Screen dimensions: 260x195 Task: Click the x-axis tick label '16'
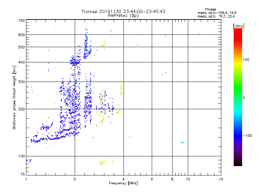tap(221, 179)
